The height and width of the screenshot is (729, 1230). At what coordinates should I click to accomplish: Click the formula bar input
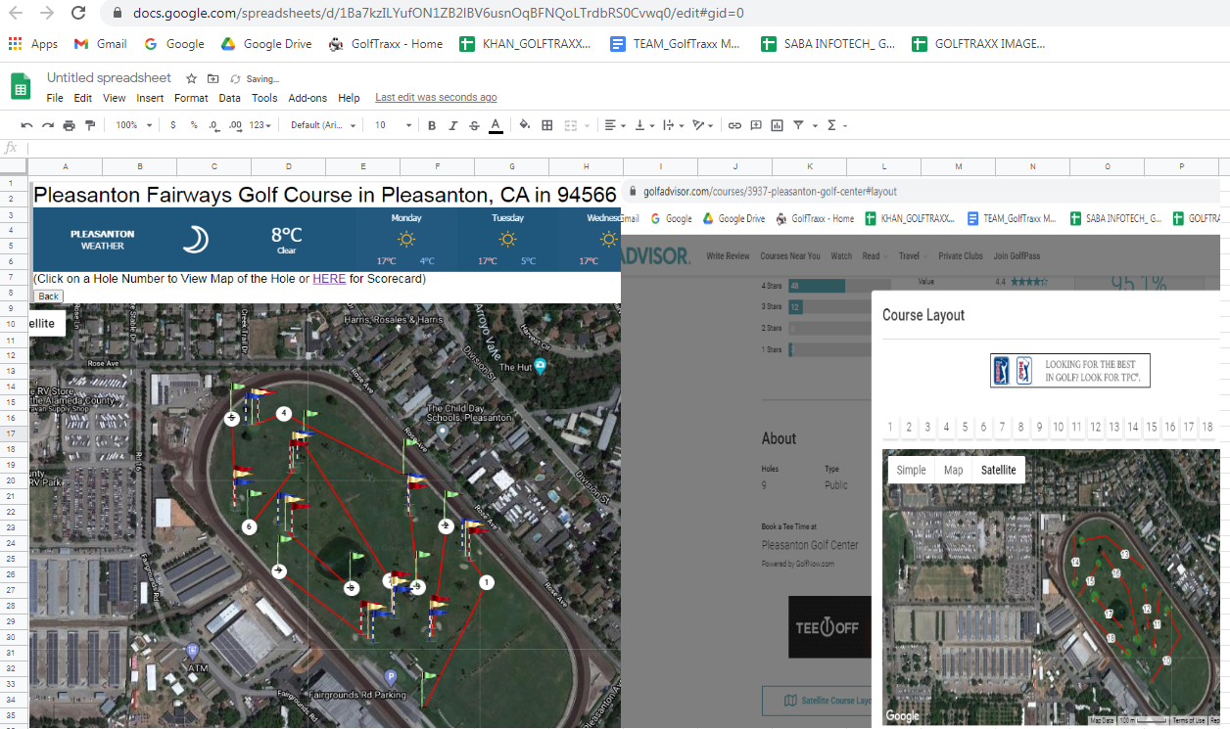point(627,148)
